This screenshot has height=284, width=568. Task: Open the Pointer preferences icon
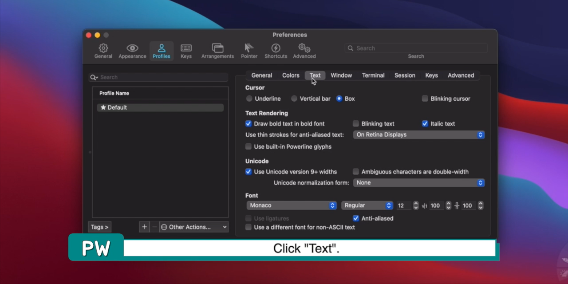click(x=249, y=48)
